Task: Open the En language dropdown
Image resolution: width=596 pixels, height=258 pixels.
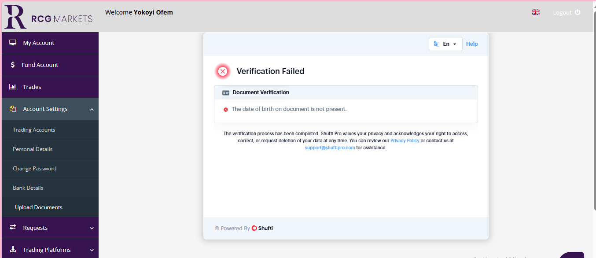Action: 445,44
